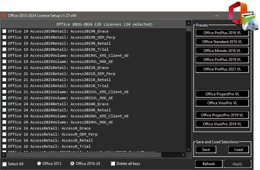Screen dimensions: 260x170
Task: Apply Office ProjectPro VL preset
Action: pyautogui.click(x=222, y=94)
